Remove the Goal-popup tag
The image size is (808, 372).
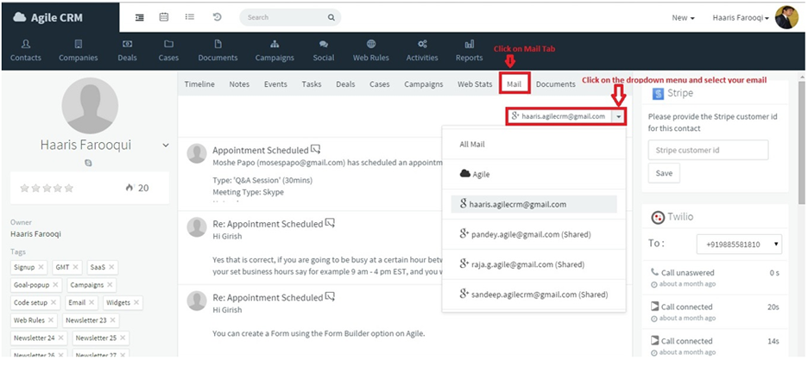tap(55, 285)
